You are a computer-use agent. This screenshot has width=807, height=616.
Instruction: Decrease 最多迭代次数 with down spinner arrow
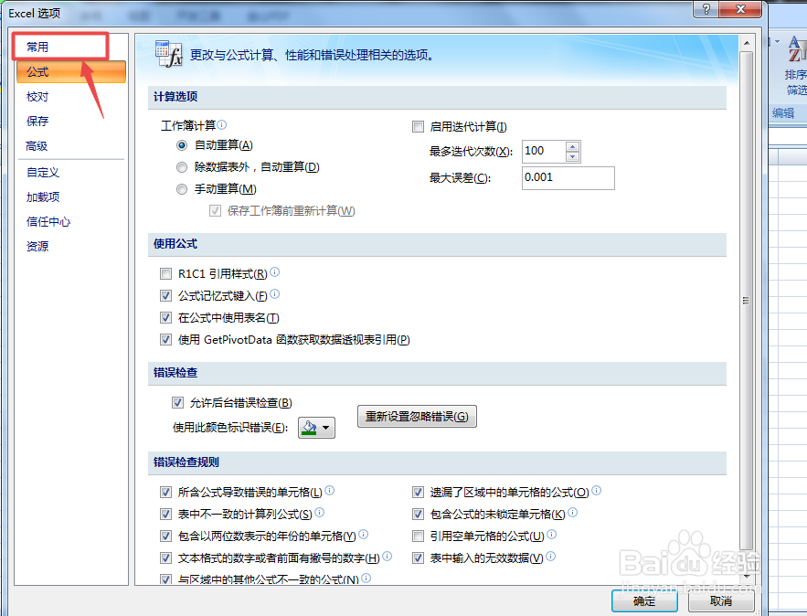pyautogui.click(x=572, y=157)
